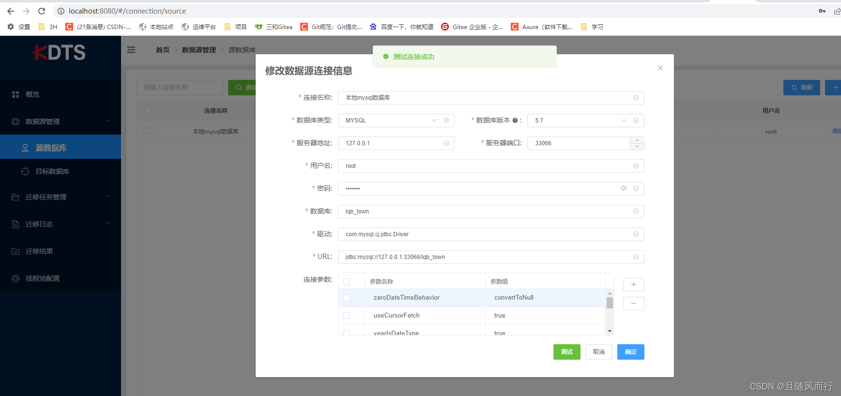
Task: Tick the useCursorFetch parameter checkbox
Action: click(347, 316)
